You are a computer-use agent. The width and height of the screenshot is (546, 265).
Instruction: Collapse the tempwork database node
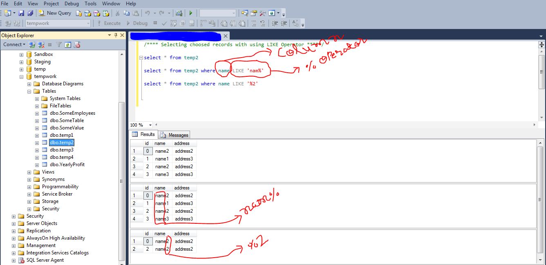point(21,77)
